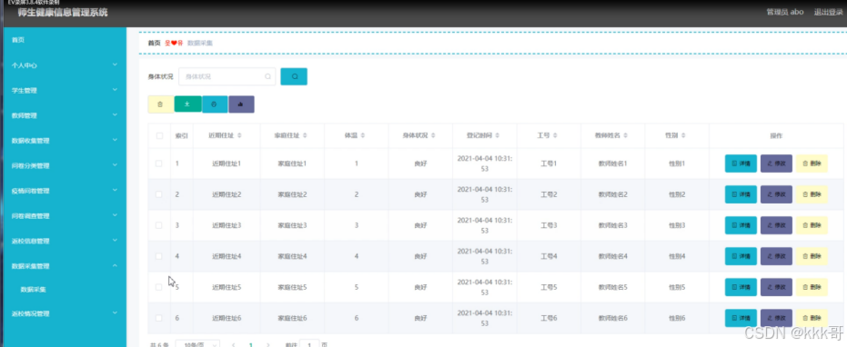Sort by 登记时间 column sort arrows

[x=497, y=136]
